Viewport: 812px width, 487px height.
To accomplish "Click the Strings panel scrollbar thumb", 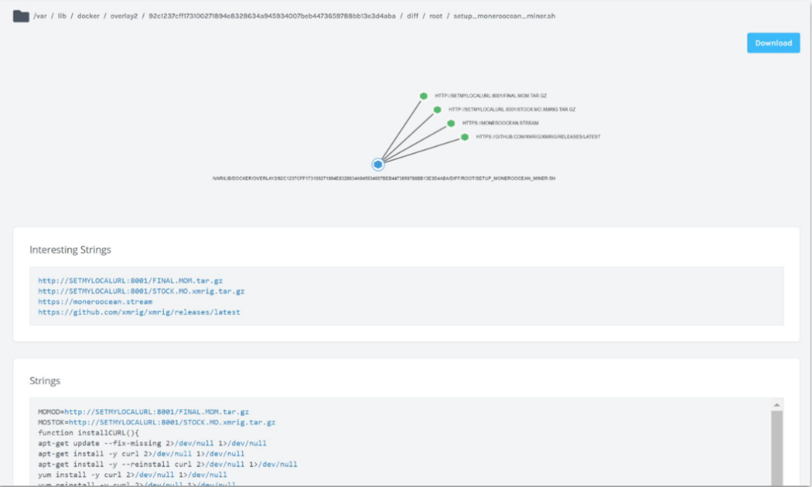I will coord(776,448).
